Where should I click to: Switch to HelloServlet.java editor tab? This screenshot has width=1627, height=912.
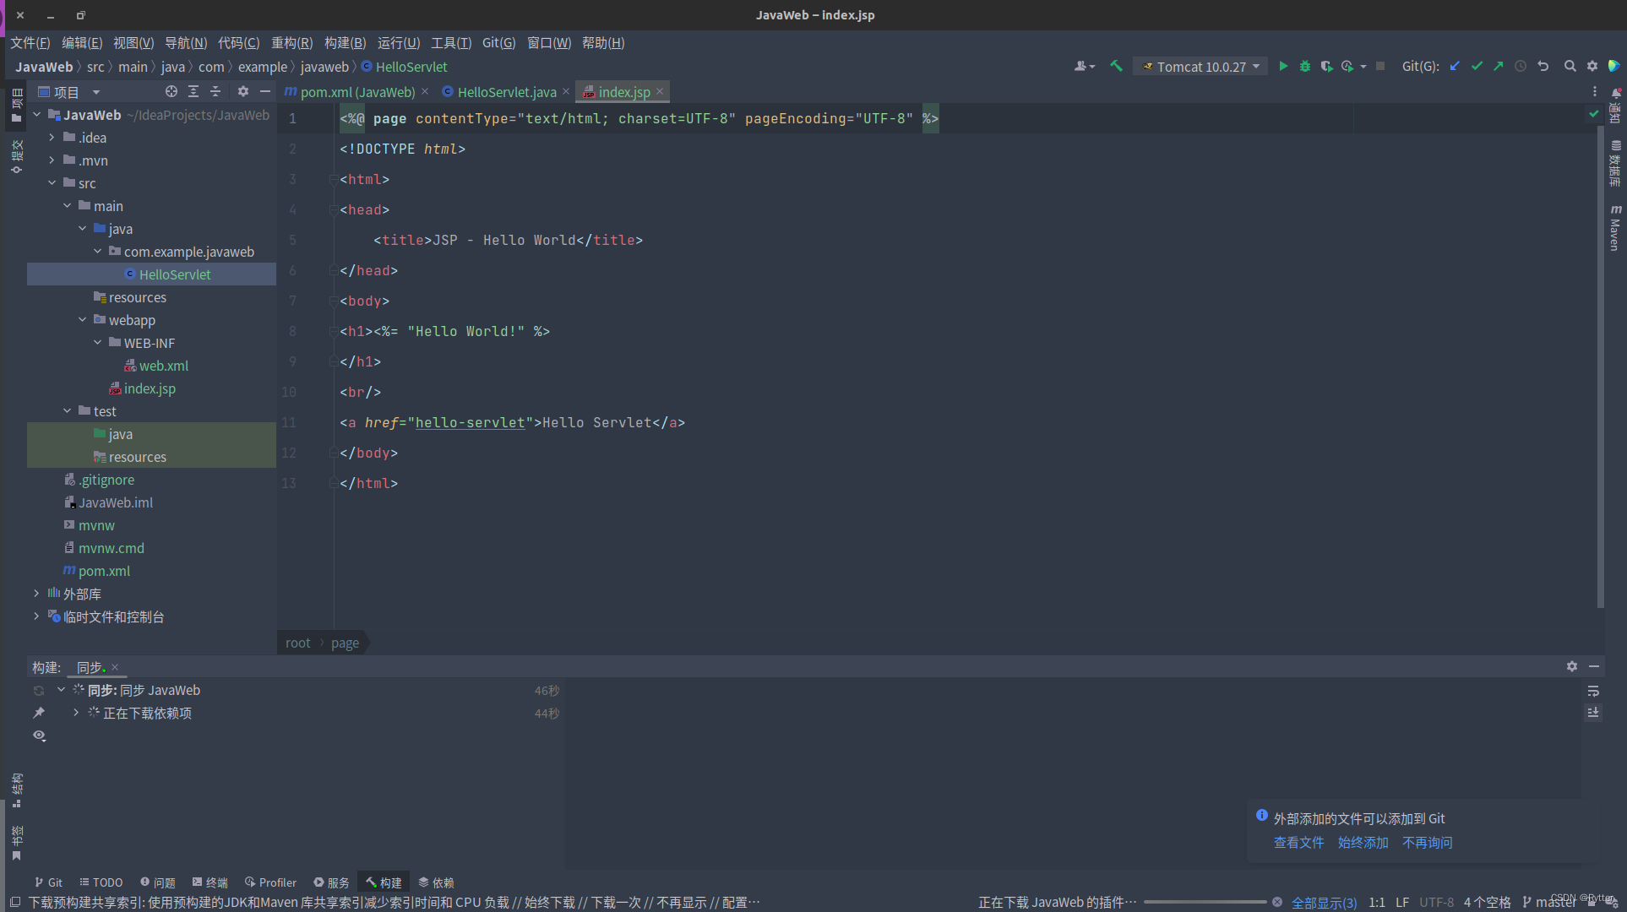(506, 91)
